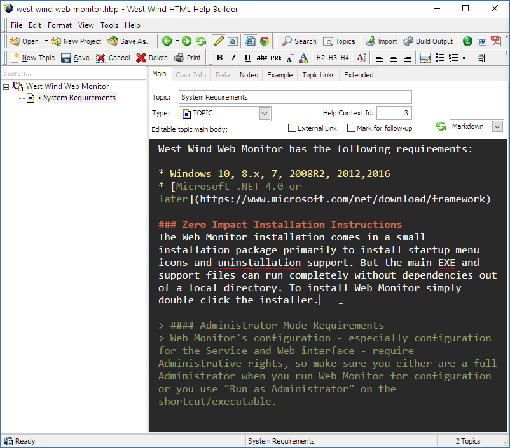Open the Back button history dropdown arrow
This screenshot has height=448, width=510.
177,41
